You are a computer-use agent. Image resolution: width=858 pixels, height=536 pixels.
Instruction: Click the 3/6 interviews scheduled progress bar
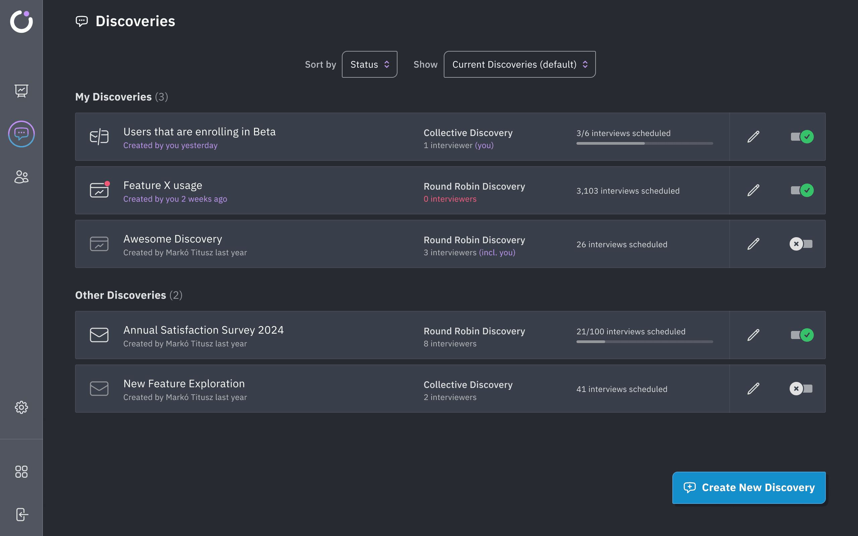click(x=644, y=143)
